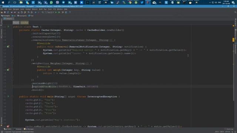
Task: Click the yellow warning stripe marker on scrollbar
Action: pos(233,40)
